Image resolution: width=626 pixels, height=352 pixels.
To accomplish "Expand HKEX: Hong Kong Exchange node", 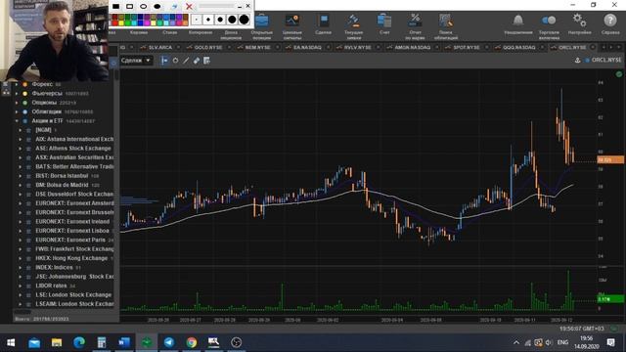I will 20,258.
